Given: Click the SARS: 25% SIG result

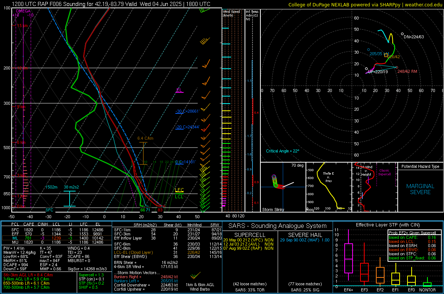Looking at the screenshot, I should click(305, 290).
